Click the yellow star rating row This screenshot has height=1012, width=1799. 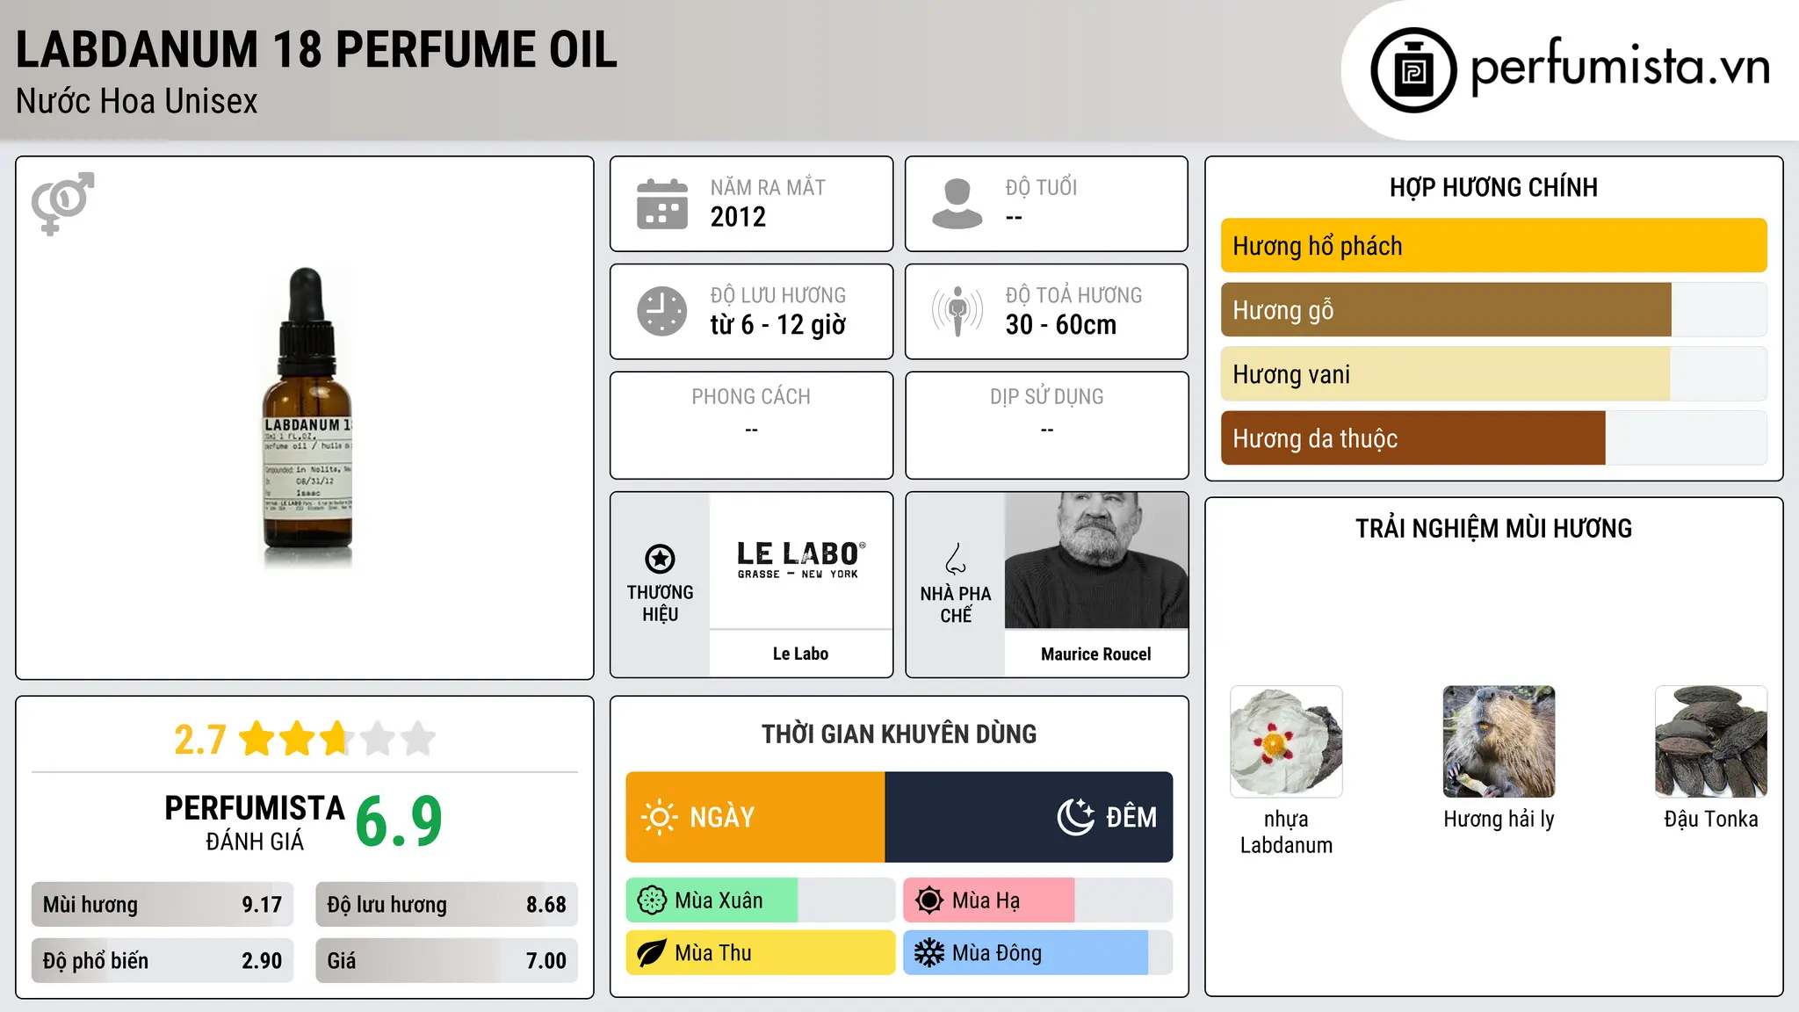[x=336, y=739]
